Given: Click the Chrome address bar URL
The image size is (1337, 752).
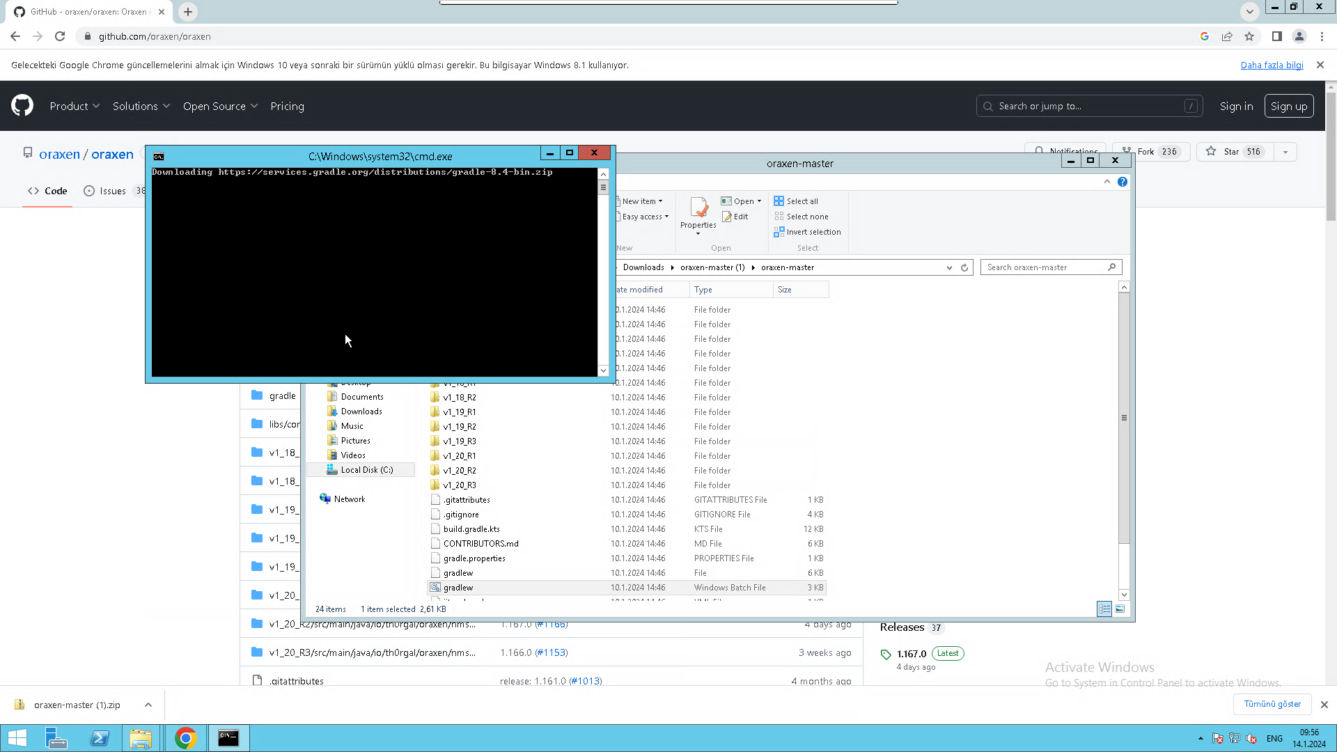Looking at the screenshot, I should [155, 36].
